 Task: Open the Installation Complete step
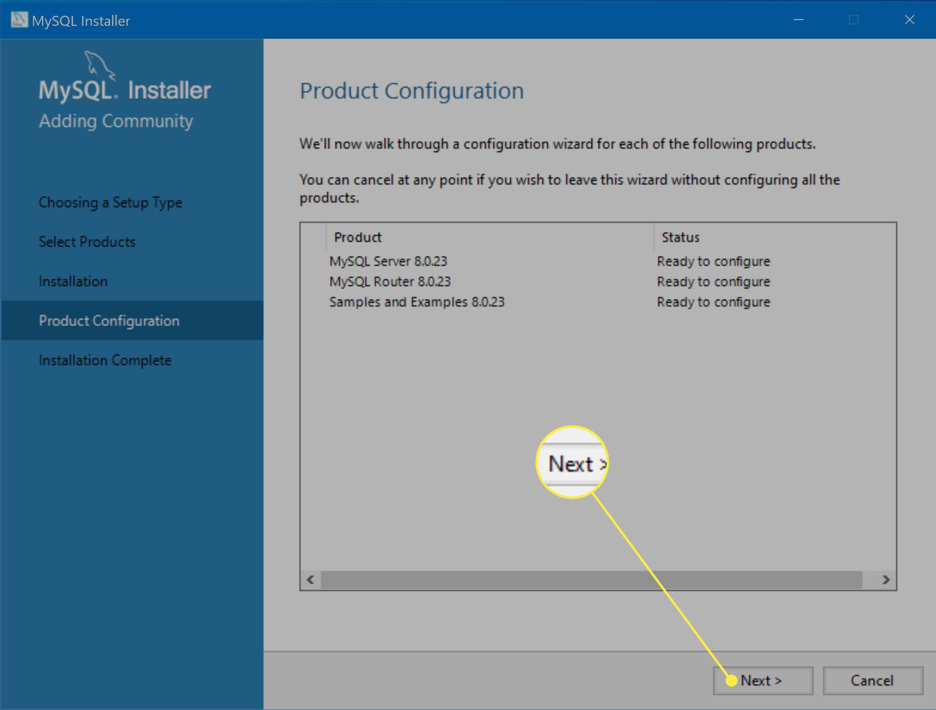(x=105, y=360)
